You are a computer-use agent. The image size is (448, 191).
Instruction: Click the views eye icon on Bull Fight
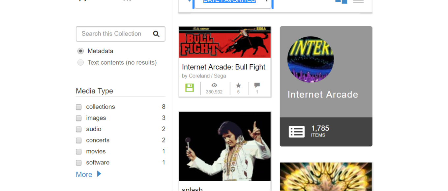(214, 85)
